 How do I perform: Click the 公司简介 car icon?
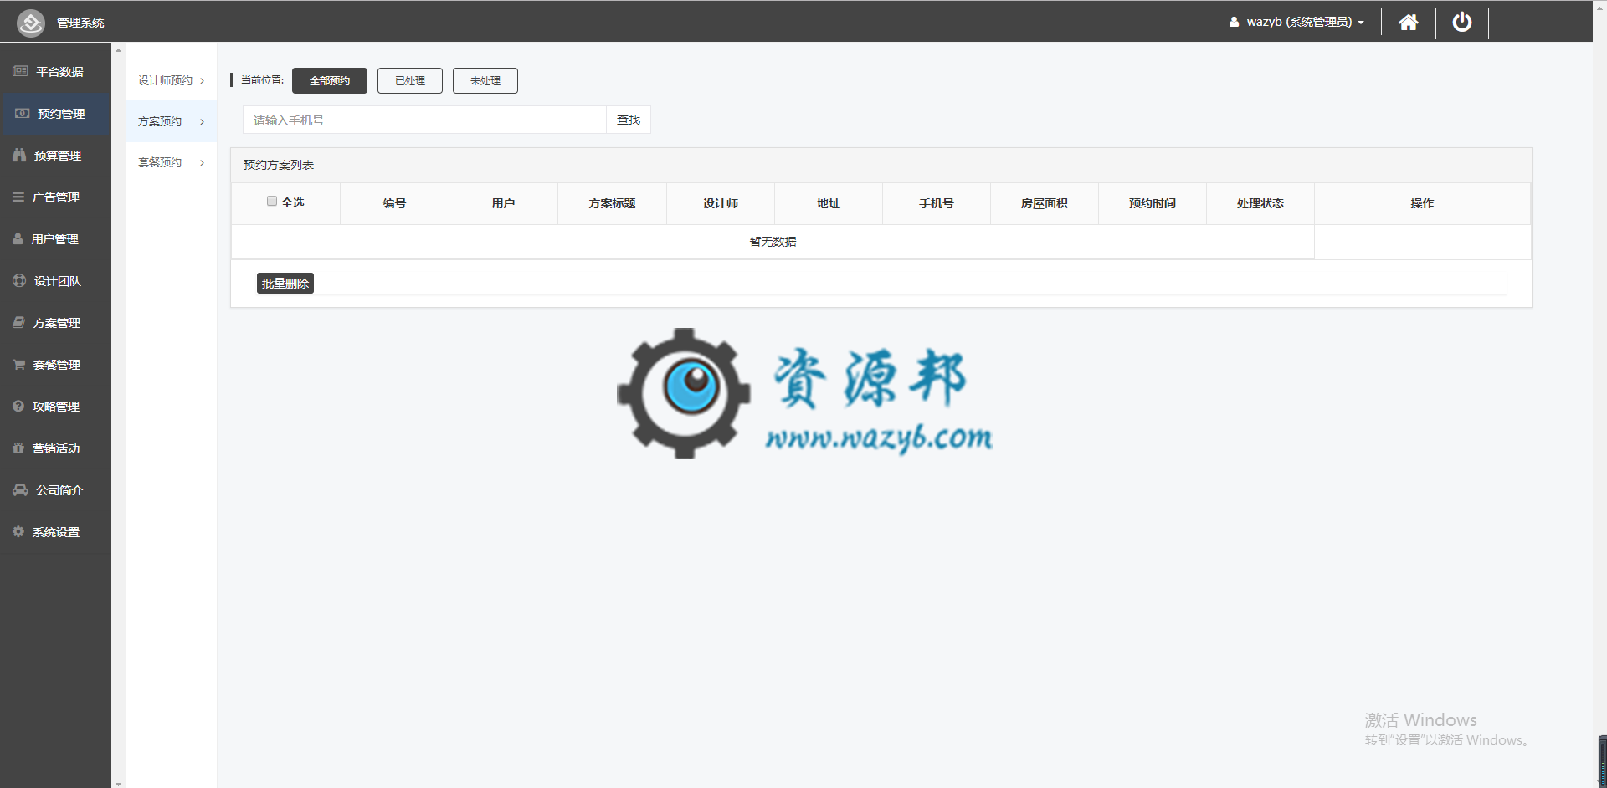[20, 489]
